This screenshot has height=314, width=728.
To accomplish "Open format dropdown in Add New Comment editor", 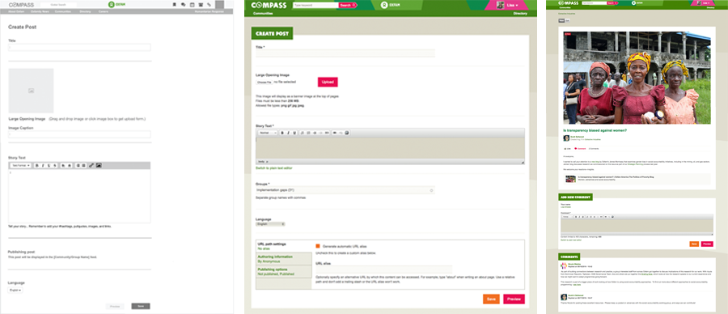I will pos(567,216).
